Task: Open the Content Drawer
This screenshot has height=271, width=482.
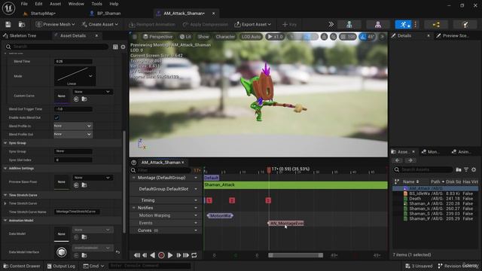Action: tap(22, 266)
